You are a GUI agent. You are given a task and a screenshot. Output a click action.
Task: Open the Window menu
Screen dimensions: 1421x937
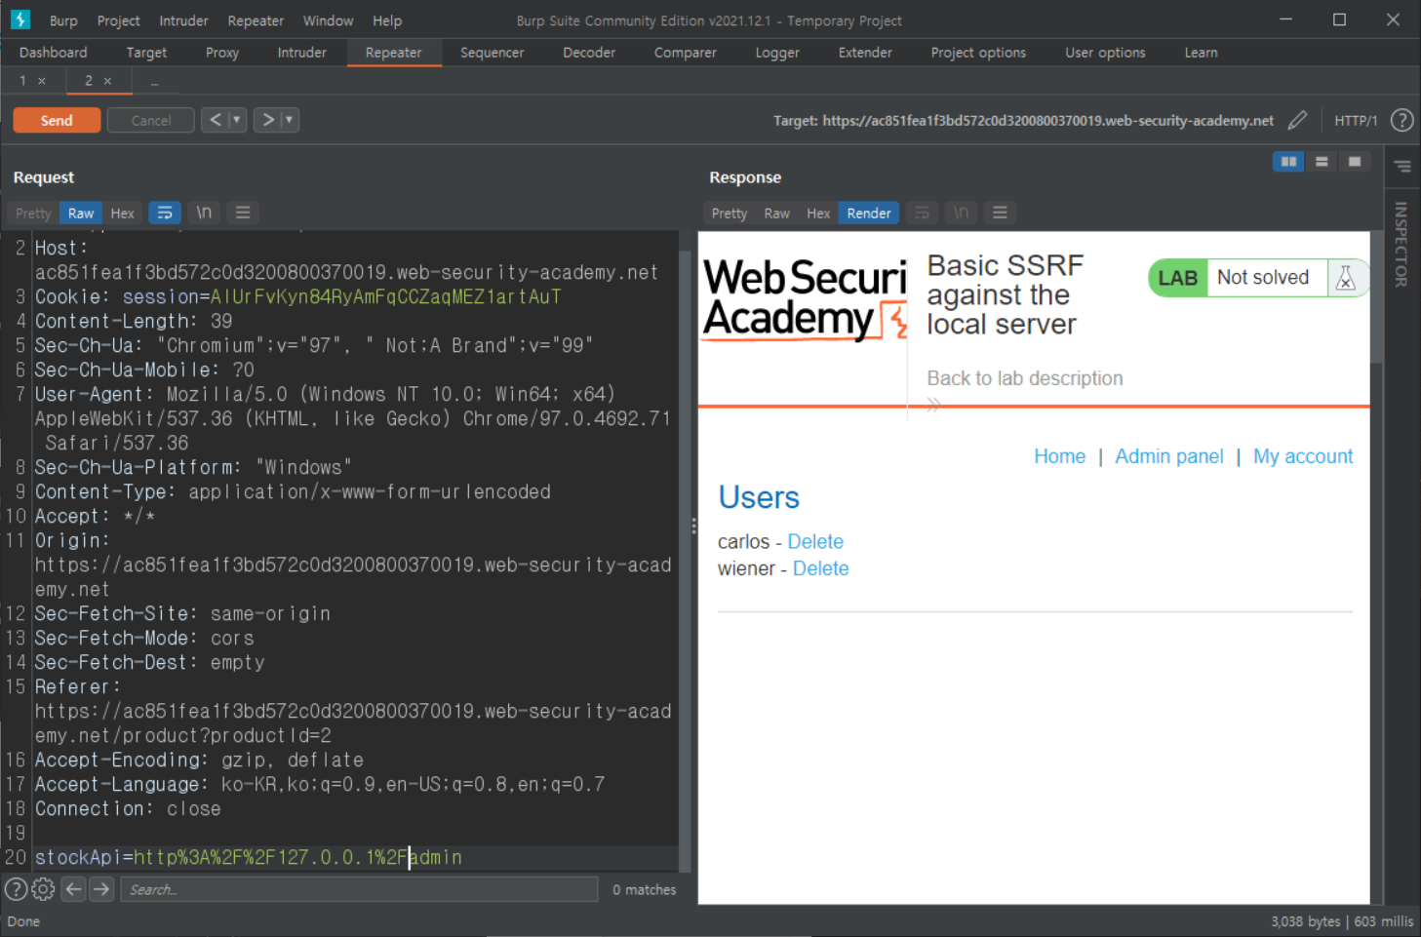pyautogui.click(x=328, y=20)
